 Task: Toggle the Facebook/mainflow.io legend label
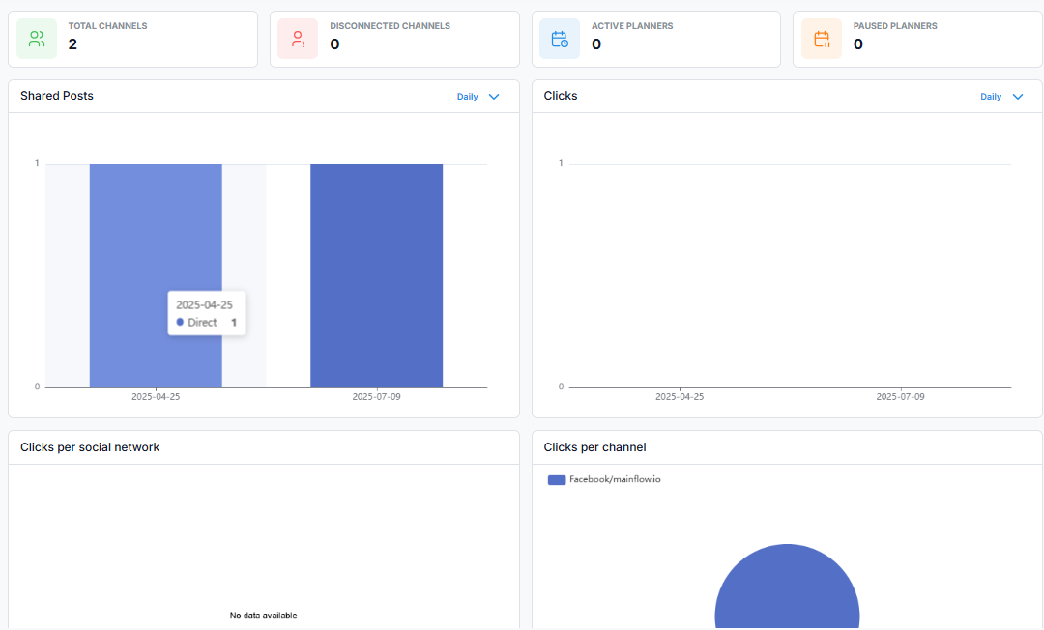(x=615, y=479)
